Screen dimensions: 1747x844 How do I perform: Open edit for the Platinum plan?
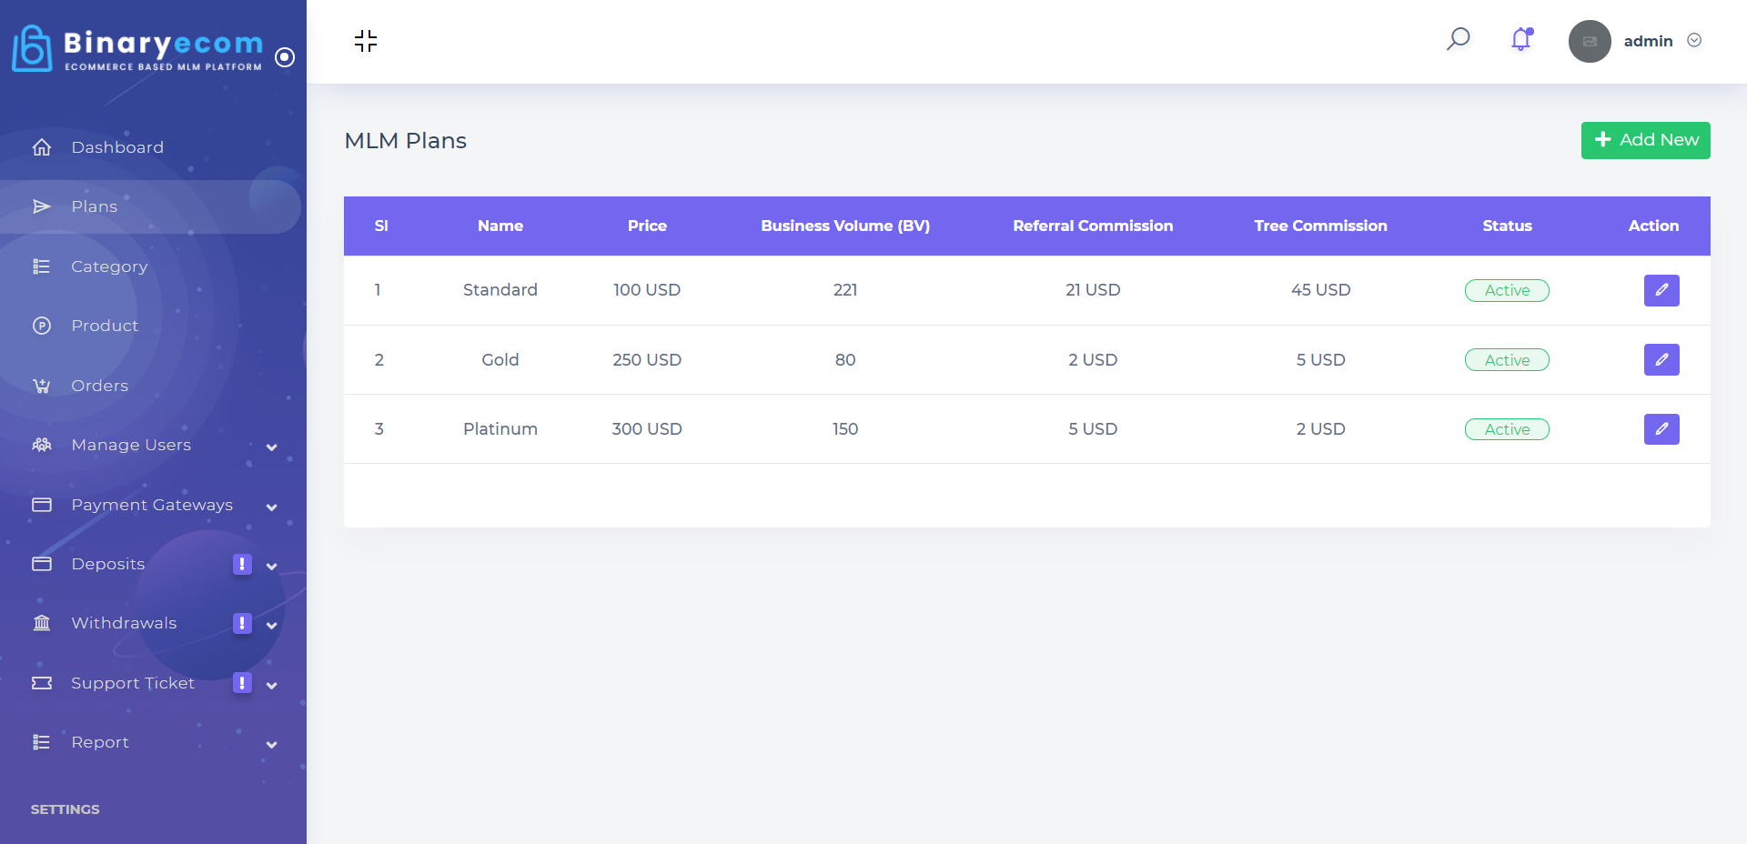[1661, 429]
